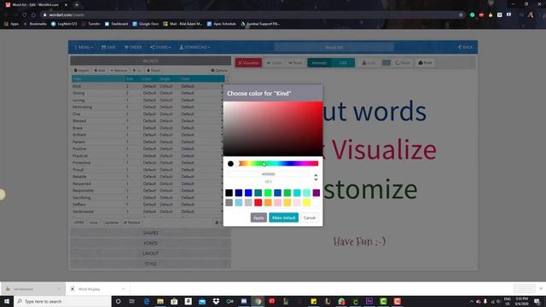Click the Capitalize button
Image resolution: width=546 pixels, height=307 pixels.
click(x=111, y=223)
